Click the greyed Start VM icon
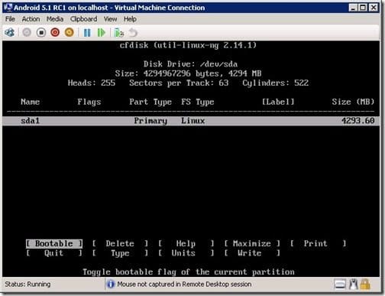The image size is (385, 296). click(27, 33)
